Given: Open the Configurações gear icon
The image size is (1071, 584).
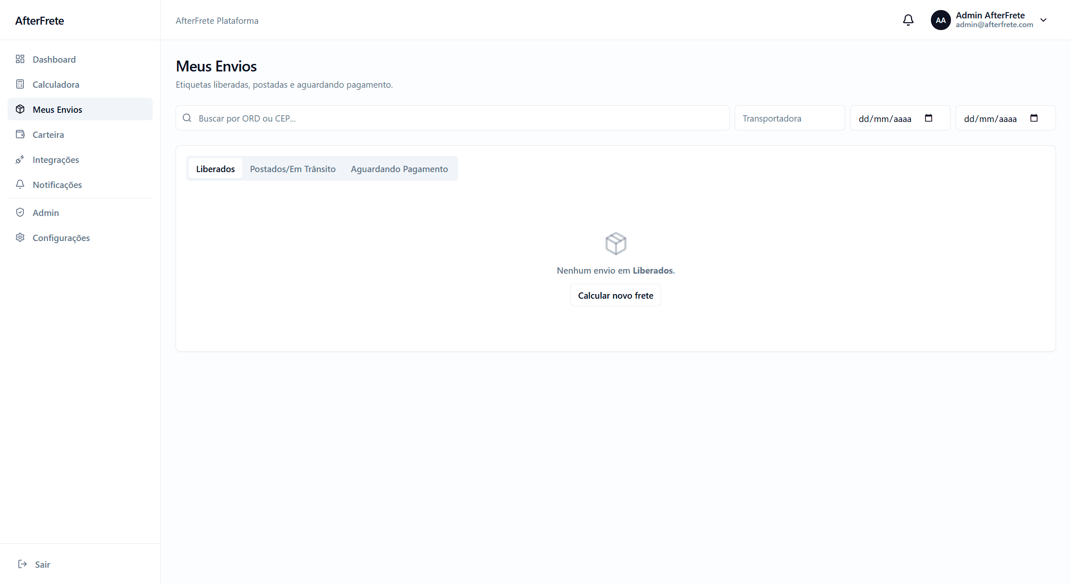Looking at the screenshot, I should click(20, 237).
